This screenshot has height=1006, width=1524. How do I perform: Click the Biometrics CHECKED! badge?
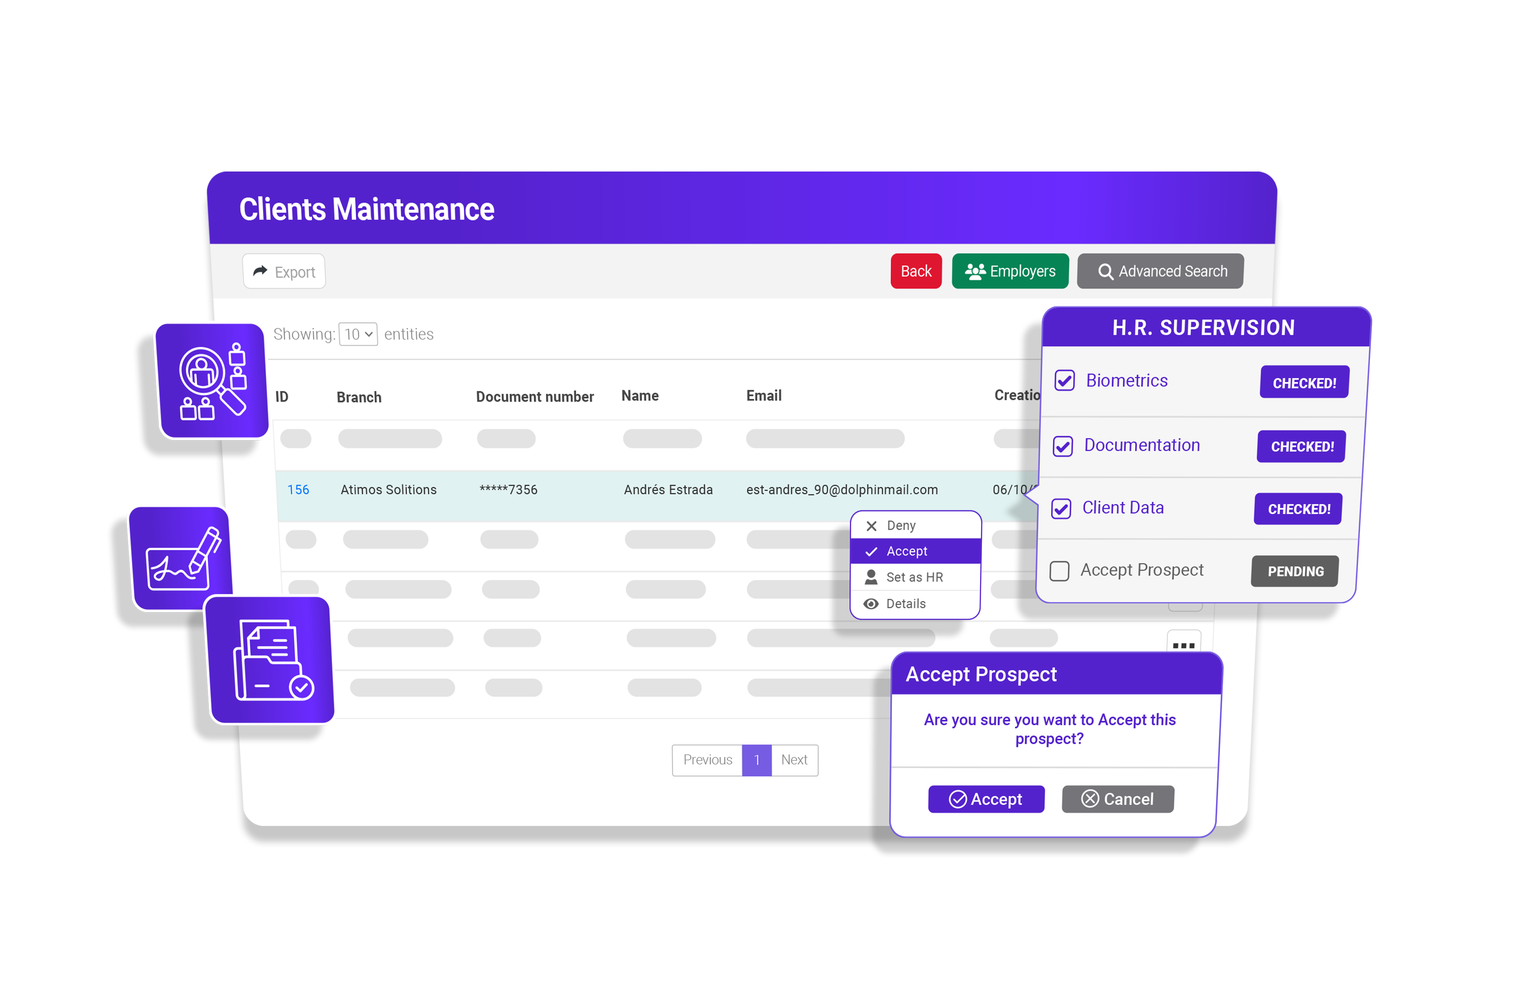coord(1304,383)
